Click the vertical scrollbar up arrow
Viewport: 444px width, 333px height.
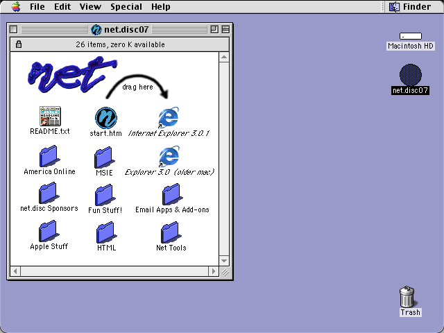click(224, 57)
